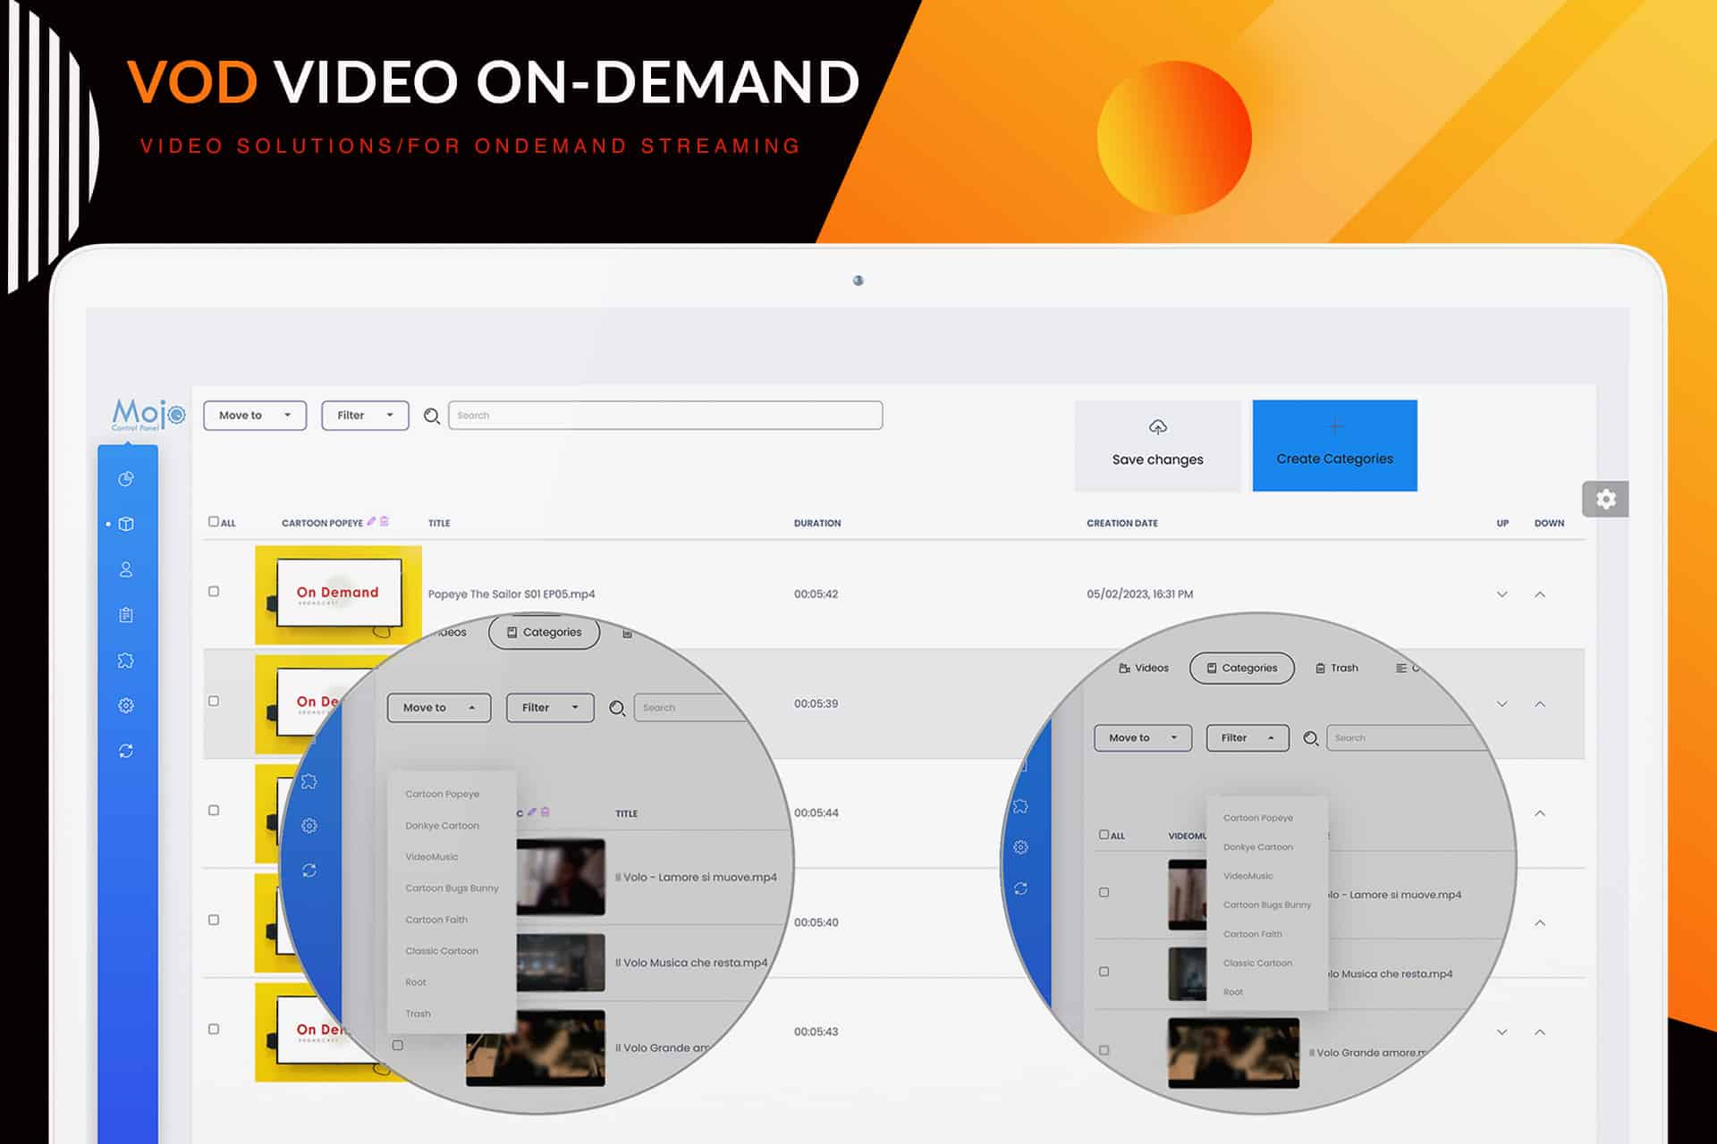Click the Mojo Control Panel logo
Viewport: 1717px width, 1144px height.
pyautogui.click(x=148, y=415)
